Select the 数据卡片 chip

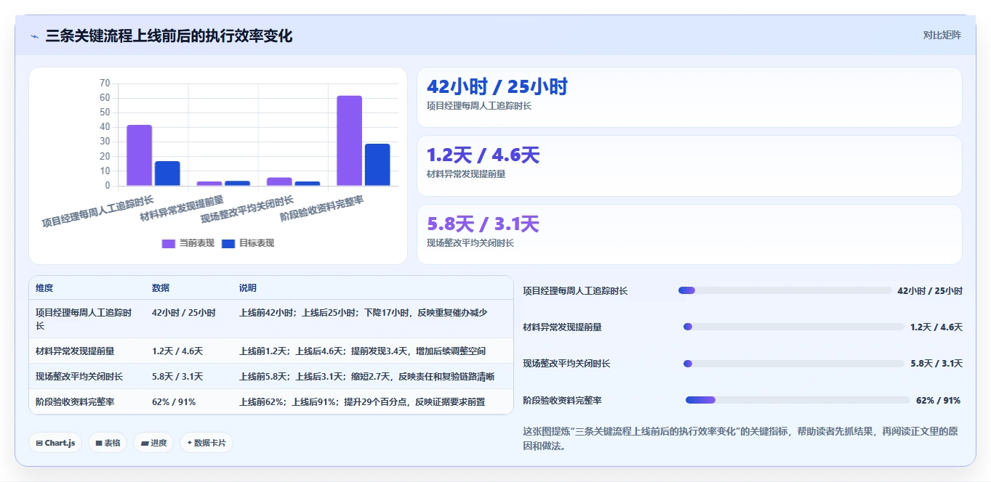coord(206,443)
